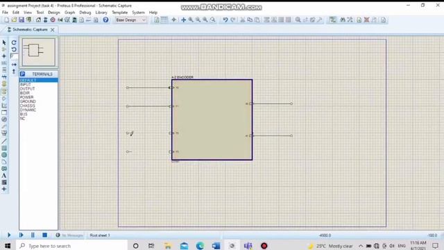Start simulation with the Play button
The image size is (444, 250).
(9, 235)
